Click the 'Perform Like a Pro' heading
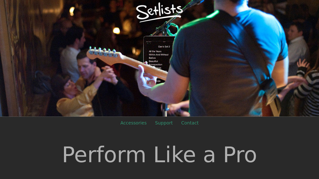Viewport: 319px width, 179px height. pyautogui.click(x=159, y=155)
